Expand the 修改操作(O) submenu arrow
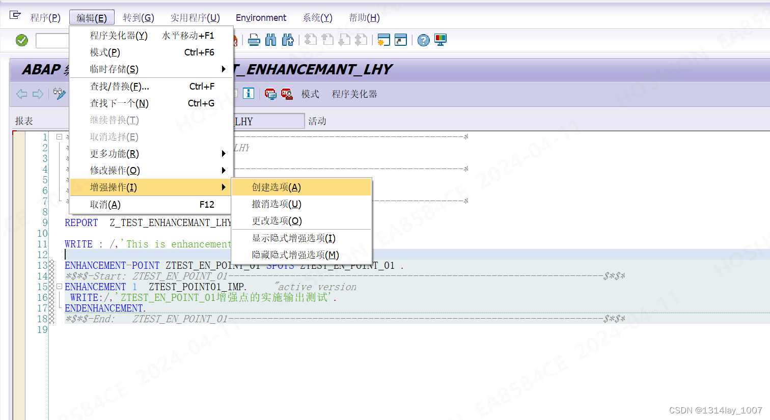 point(224,170)
